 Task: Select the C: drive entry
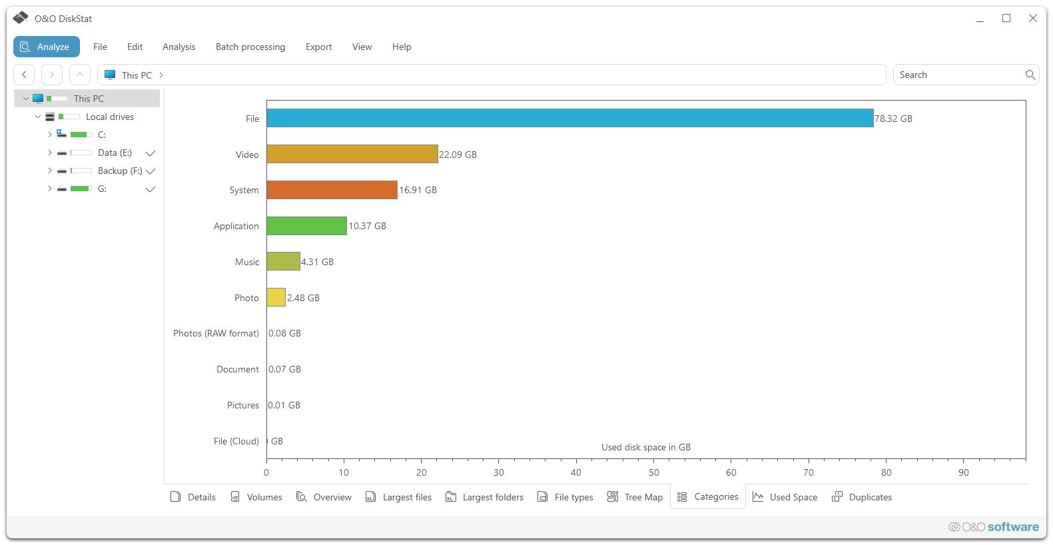click(x=102, y=135)
